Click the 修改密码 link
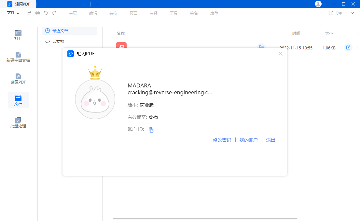This screenshot has width=360, height=221. coord(222,140)
